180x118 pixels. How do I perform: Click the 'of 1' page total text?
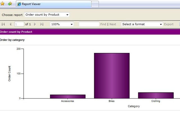28,24
